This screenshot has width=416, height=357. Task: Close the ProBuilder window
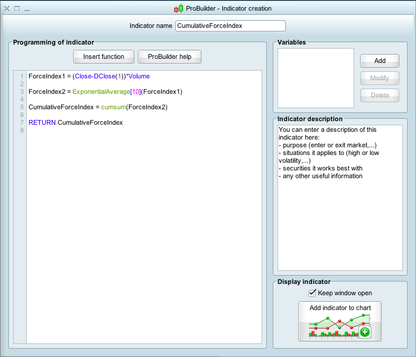7,9
